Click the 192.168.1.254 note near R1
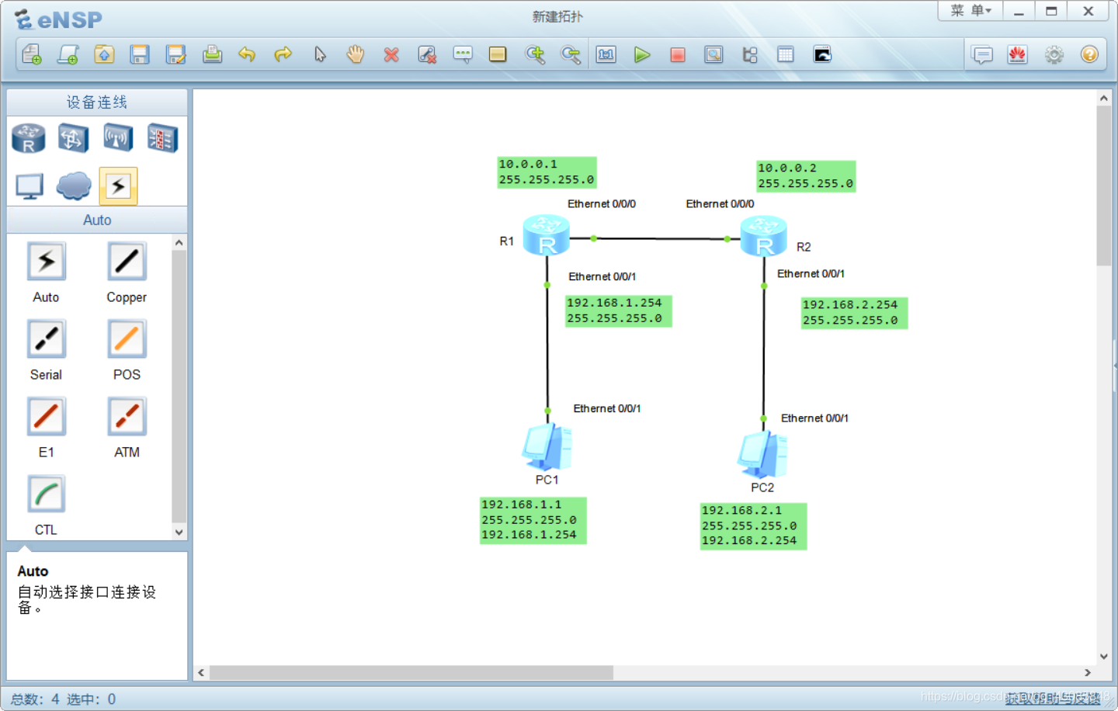1118x711 pixels. (x=618, y=310)
